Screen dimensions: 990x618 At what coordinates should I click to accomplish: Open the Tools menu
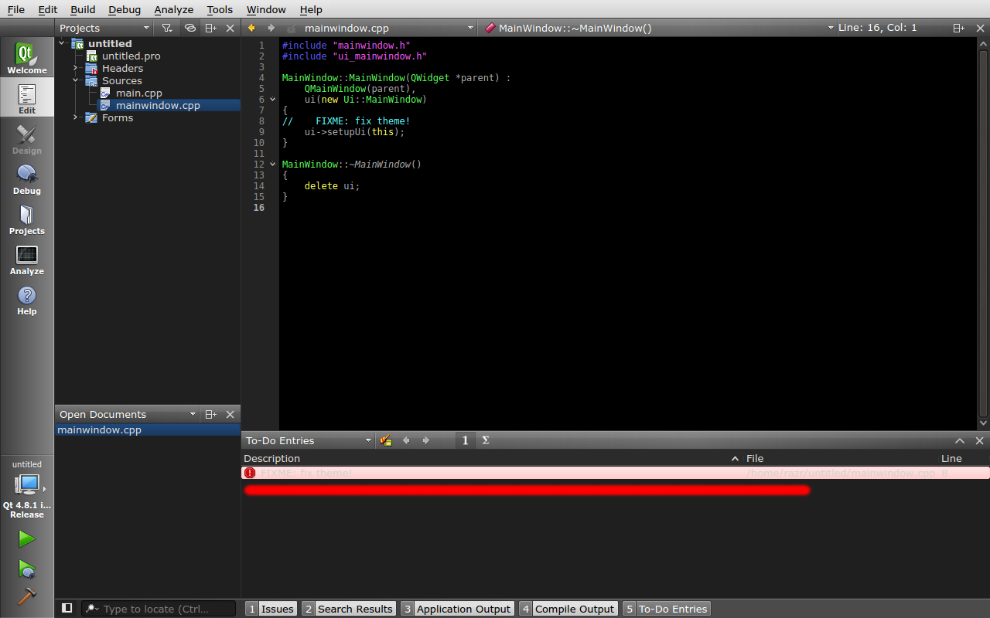(x=220, y=9)
